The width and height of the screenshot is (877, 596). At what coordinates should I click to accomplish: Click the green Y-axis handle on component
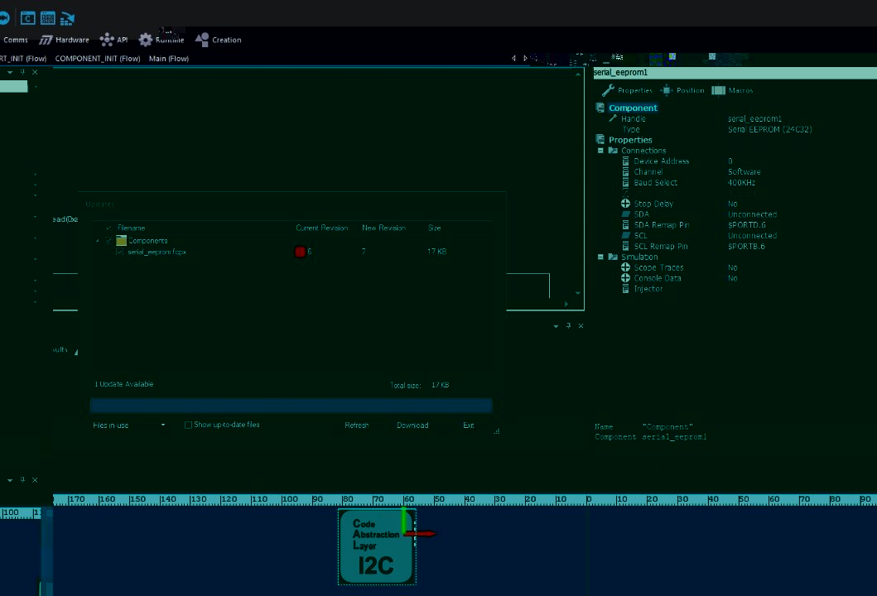(403, 521)
